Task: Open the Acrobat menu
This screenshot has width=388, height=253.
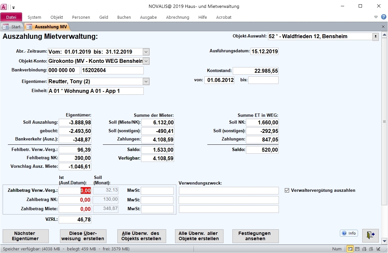Action: (x=224, y=17)
